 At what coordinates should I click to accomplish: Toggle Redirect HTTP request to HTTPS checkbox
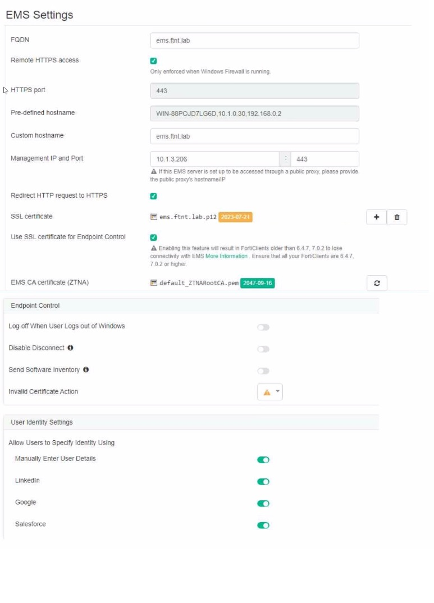(x=154, y=196)
